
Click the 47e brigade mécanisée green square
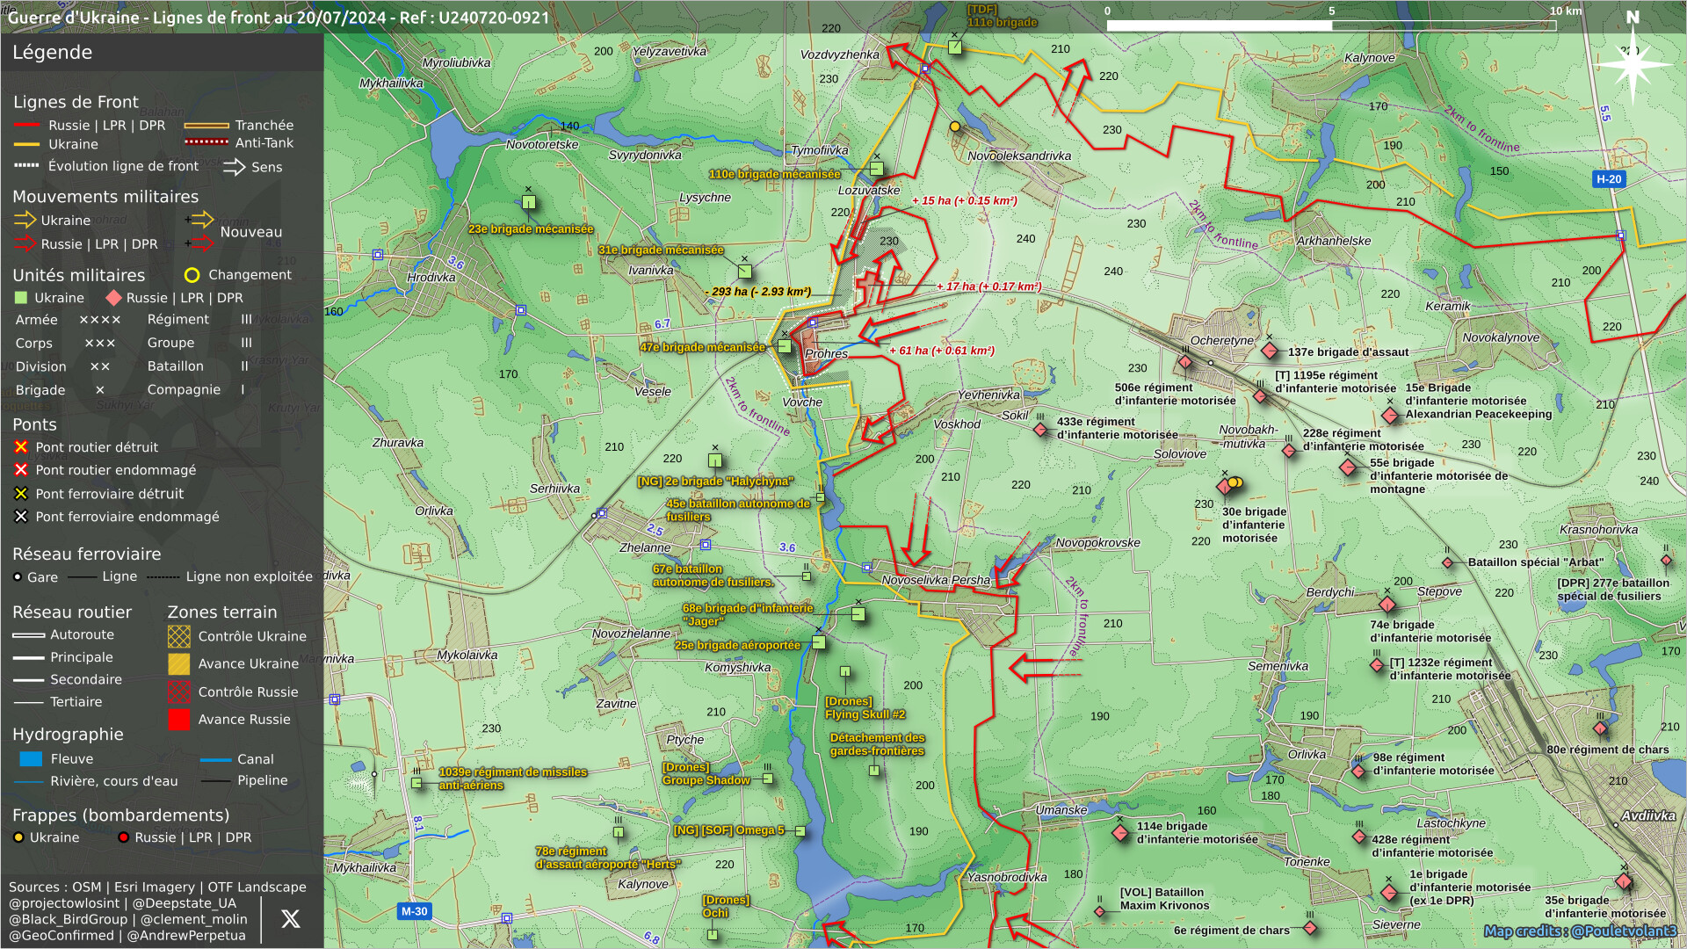click(x=785, y=347)
